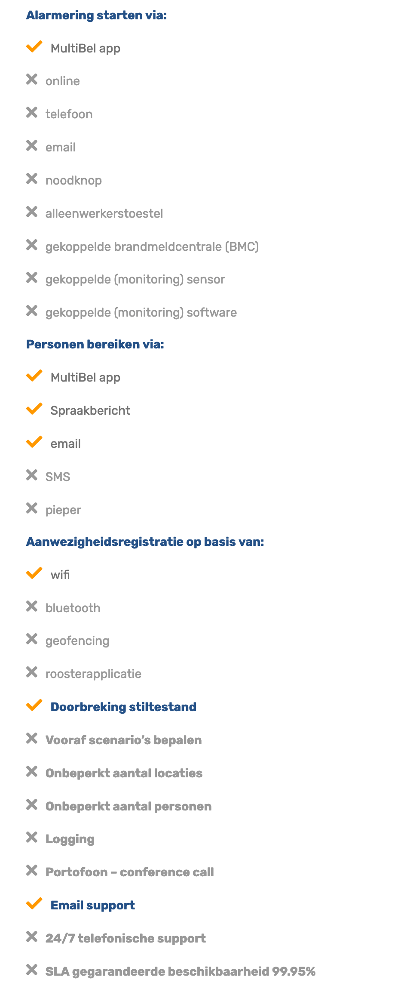Click 'SLA gegarandeerde beschikbaarheid 99.95%' text
The image size is (410, 992).
(181, 972)
